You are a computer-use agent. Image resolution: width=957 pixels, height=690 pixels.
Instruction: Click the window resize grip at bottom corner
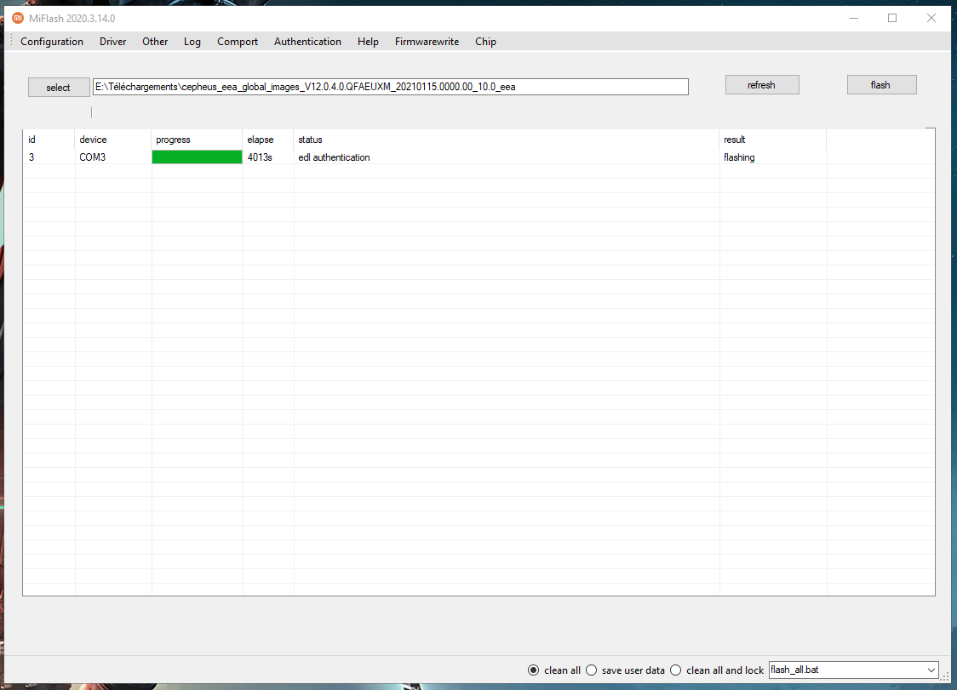pos(947,676)
